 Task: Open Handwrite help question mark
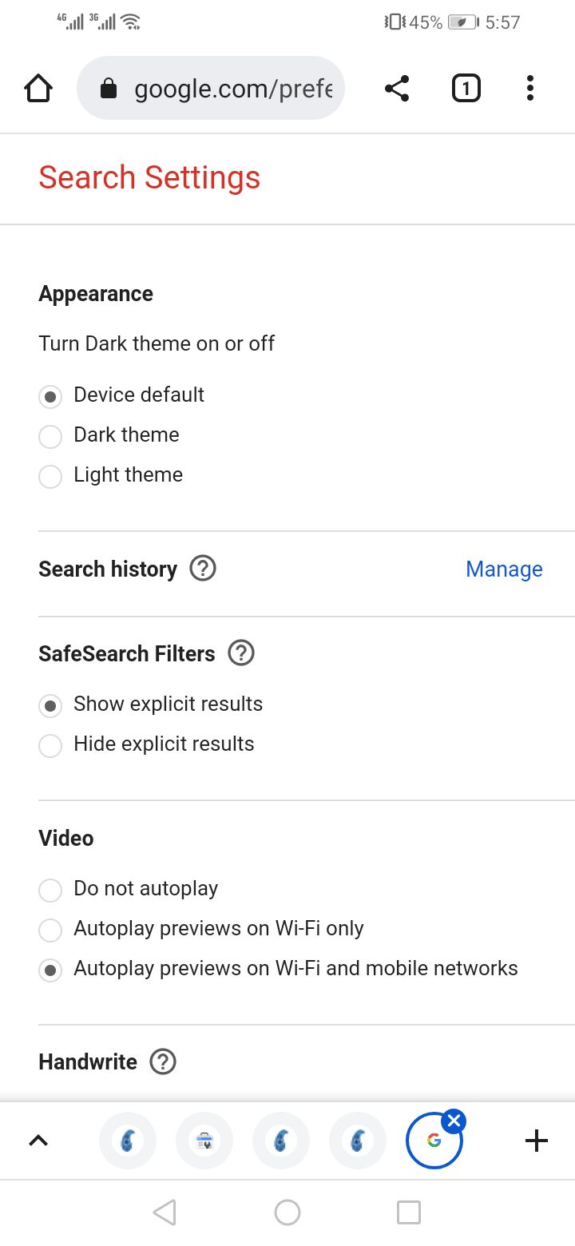pyautogui.click(x=163, y=1062)
